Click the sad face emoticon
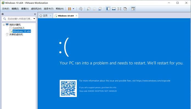 pos(64,47)
